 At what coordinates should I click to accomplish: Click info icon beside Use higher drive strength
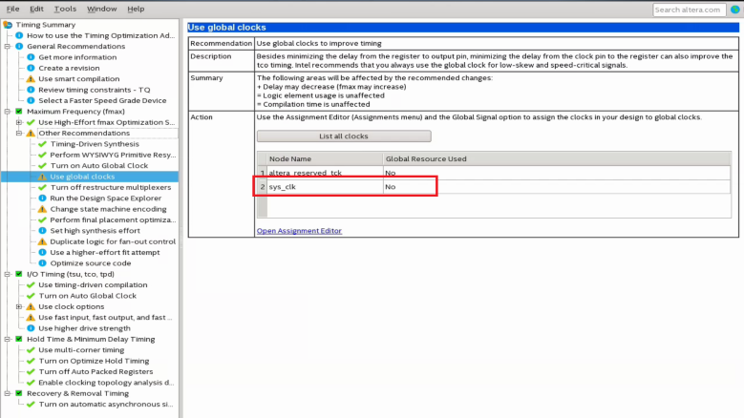[x=31, y=328]
